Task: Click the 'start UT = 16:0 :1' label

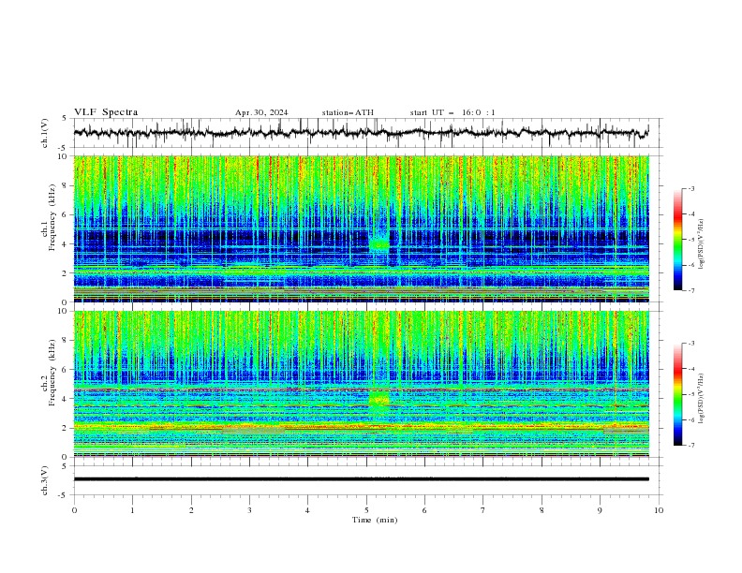Action: coord(453,112)
